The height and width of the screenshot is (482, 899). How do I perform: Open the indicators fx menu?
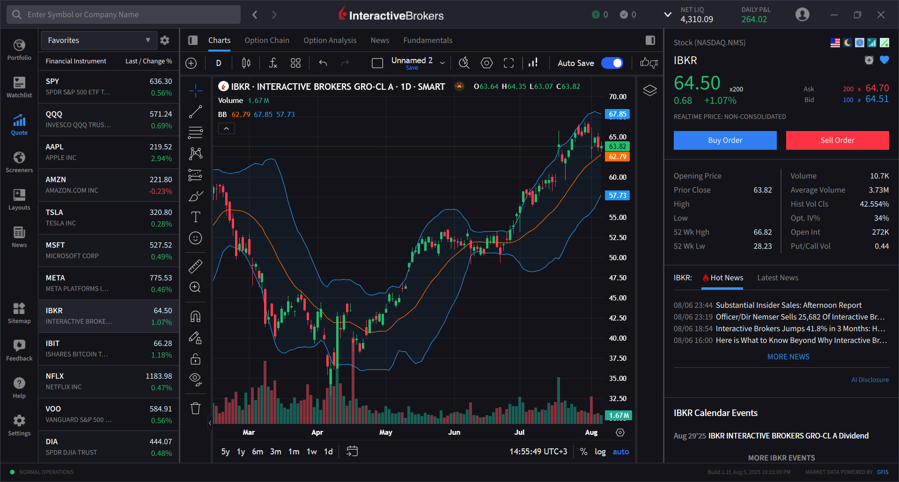[273, 63]
